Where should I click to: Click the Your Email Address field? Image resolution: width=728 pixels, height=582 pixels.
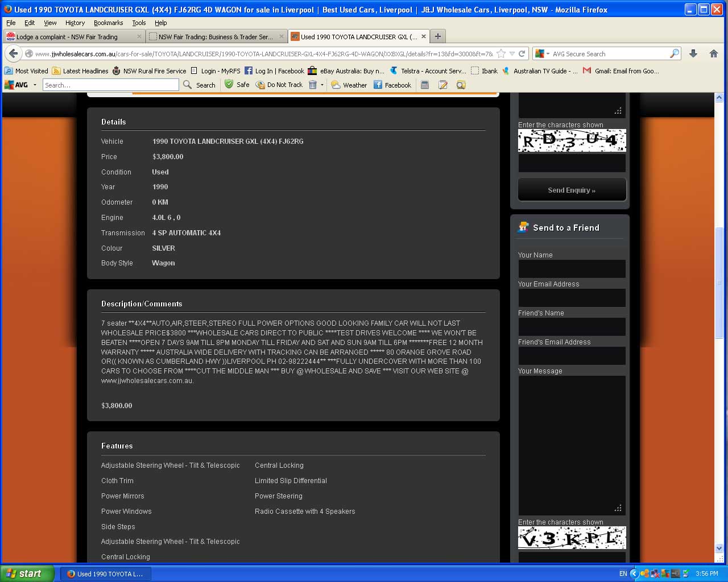click(572, 297)
